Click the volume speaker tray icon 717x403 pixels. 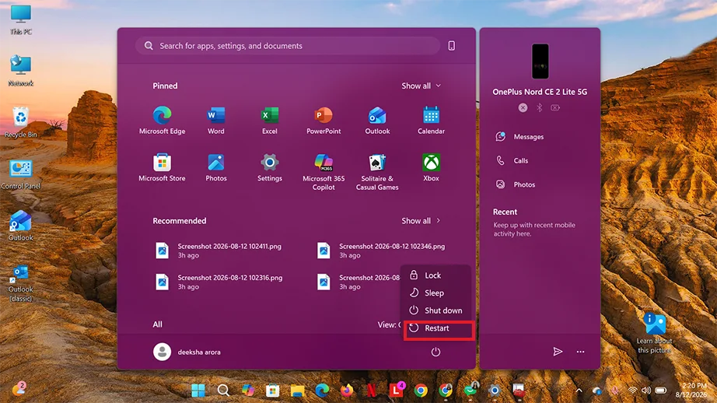(645, 391)
